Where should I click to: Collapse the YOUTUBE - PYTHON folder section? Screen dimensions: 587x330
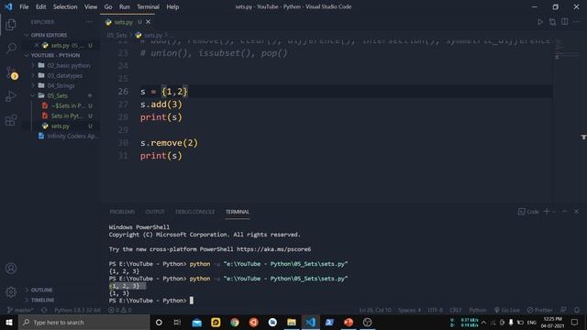click(55, 55)
